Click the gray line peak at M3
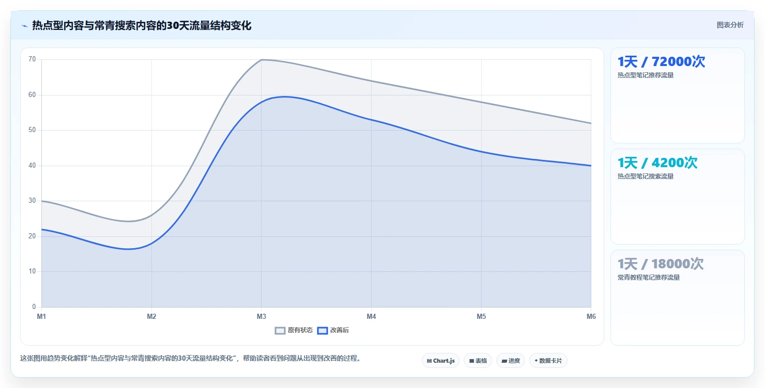Viewport: 765px width, 388px height. 262,60
